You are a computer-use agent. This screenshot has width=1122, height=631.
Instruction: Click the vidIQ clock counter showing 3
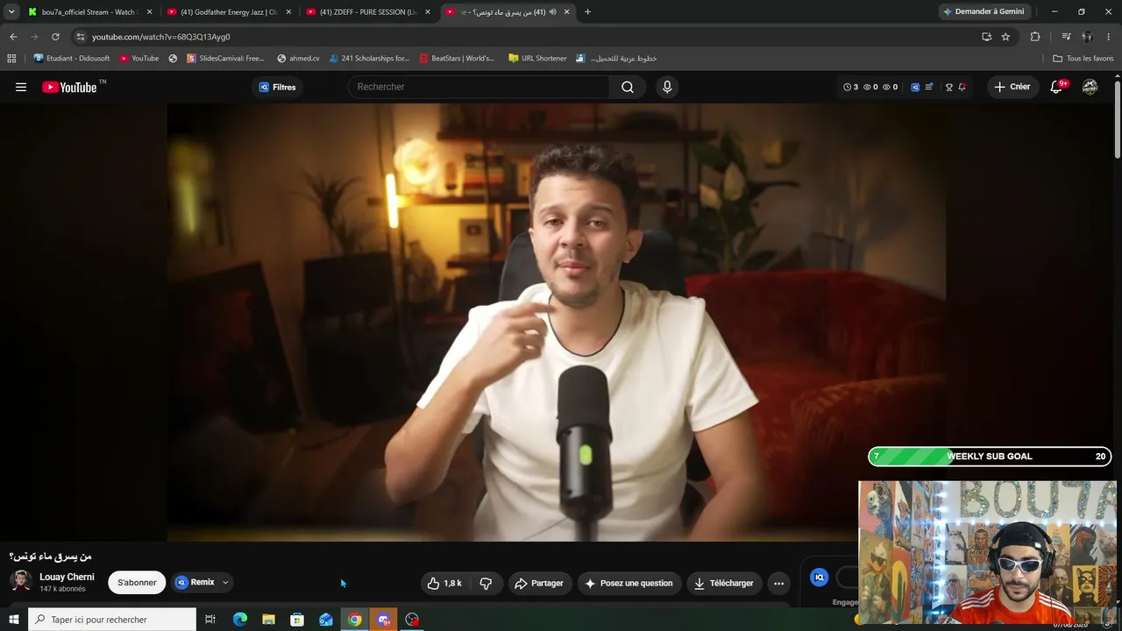(x=850, y=87)
